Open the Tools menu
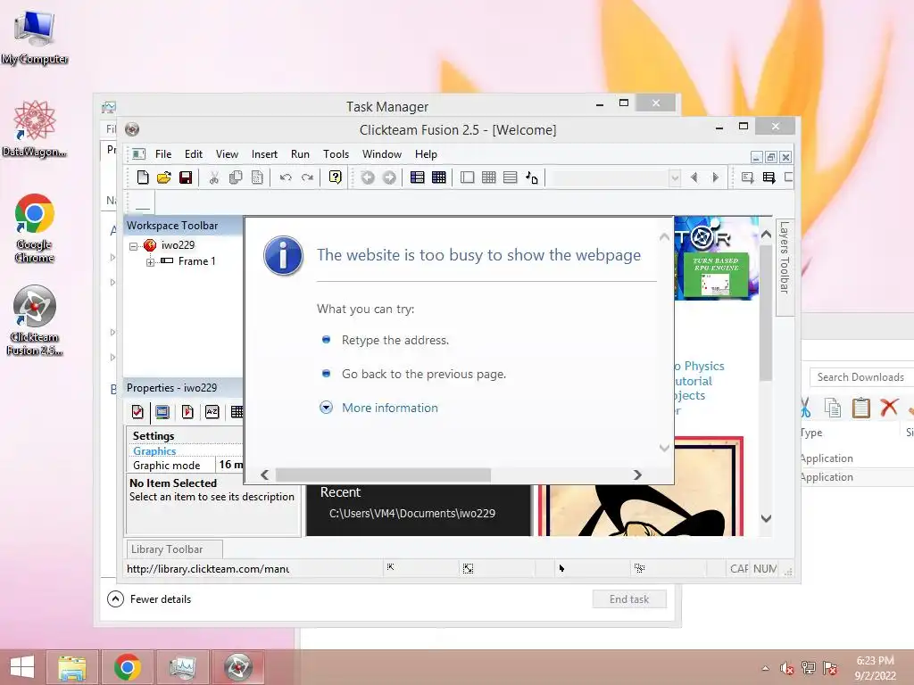This screenshot has height=685, width=914. point(336,153)
